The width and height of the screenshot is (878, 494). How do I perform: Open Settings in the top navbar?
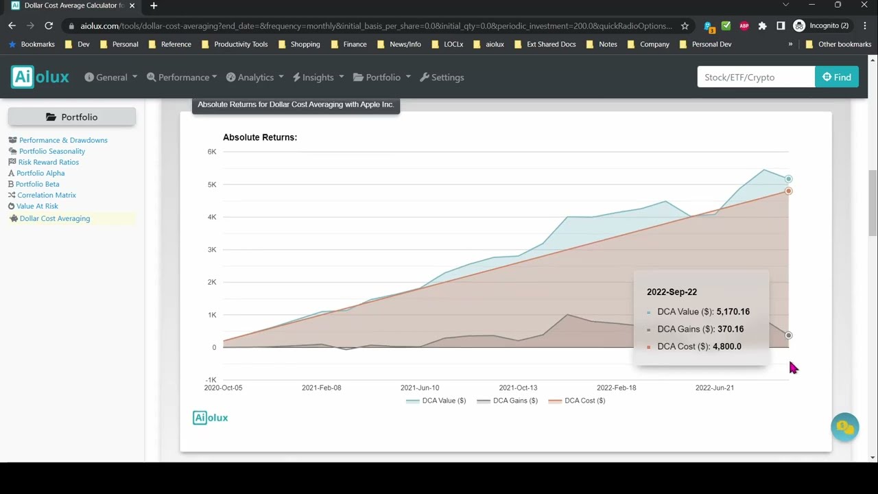pos(442,78)
